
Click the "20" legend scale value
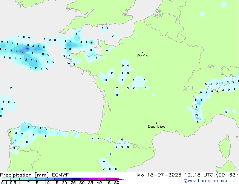click(64, 182)
